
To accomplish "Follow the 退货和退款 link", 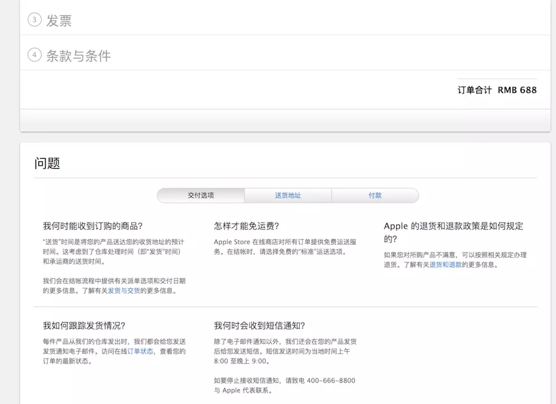I will [x=445, y=265].
